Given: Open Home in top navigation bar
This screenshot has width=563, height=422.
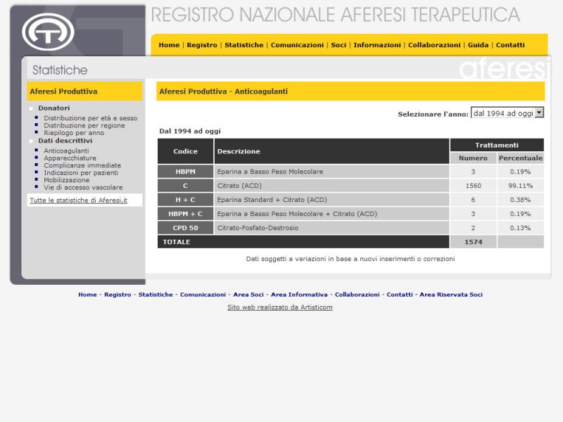Looking at the screenshot, I should (169, 45).
